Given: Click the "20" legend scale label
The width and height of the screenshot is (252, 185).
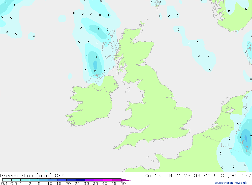Looking at the screenshot, I should pos(68,183).
